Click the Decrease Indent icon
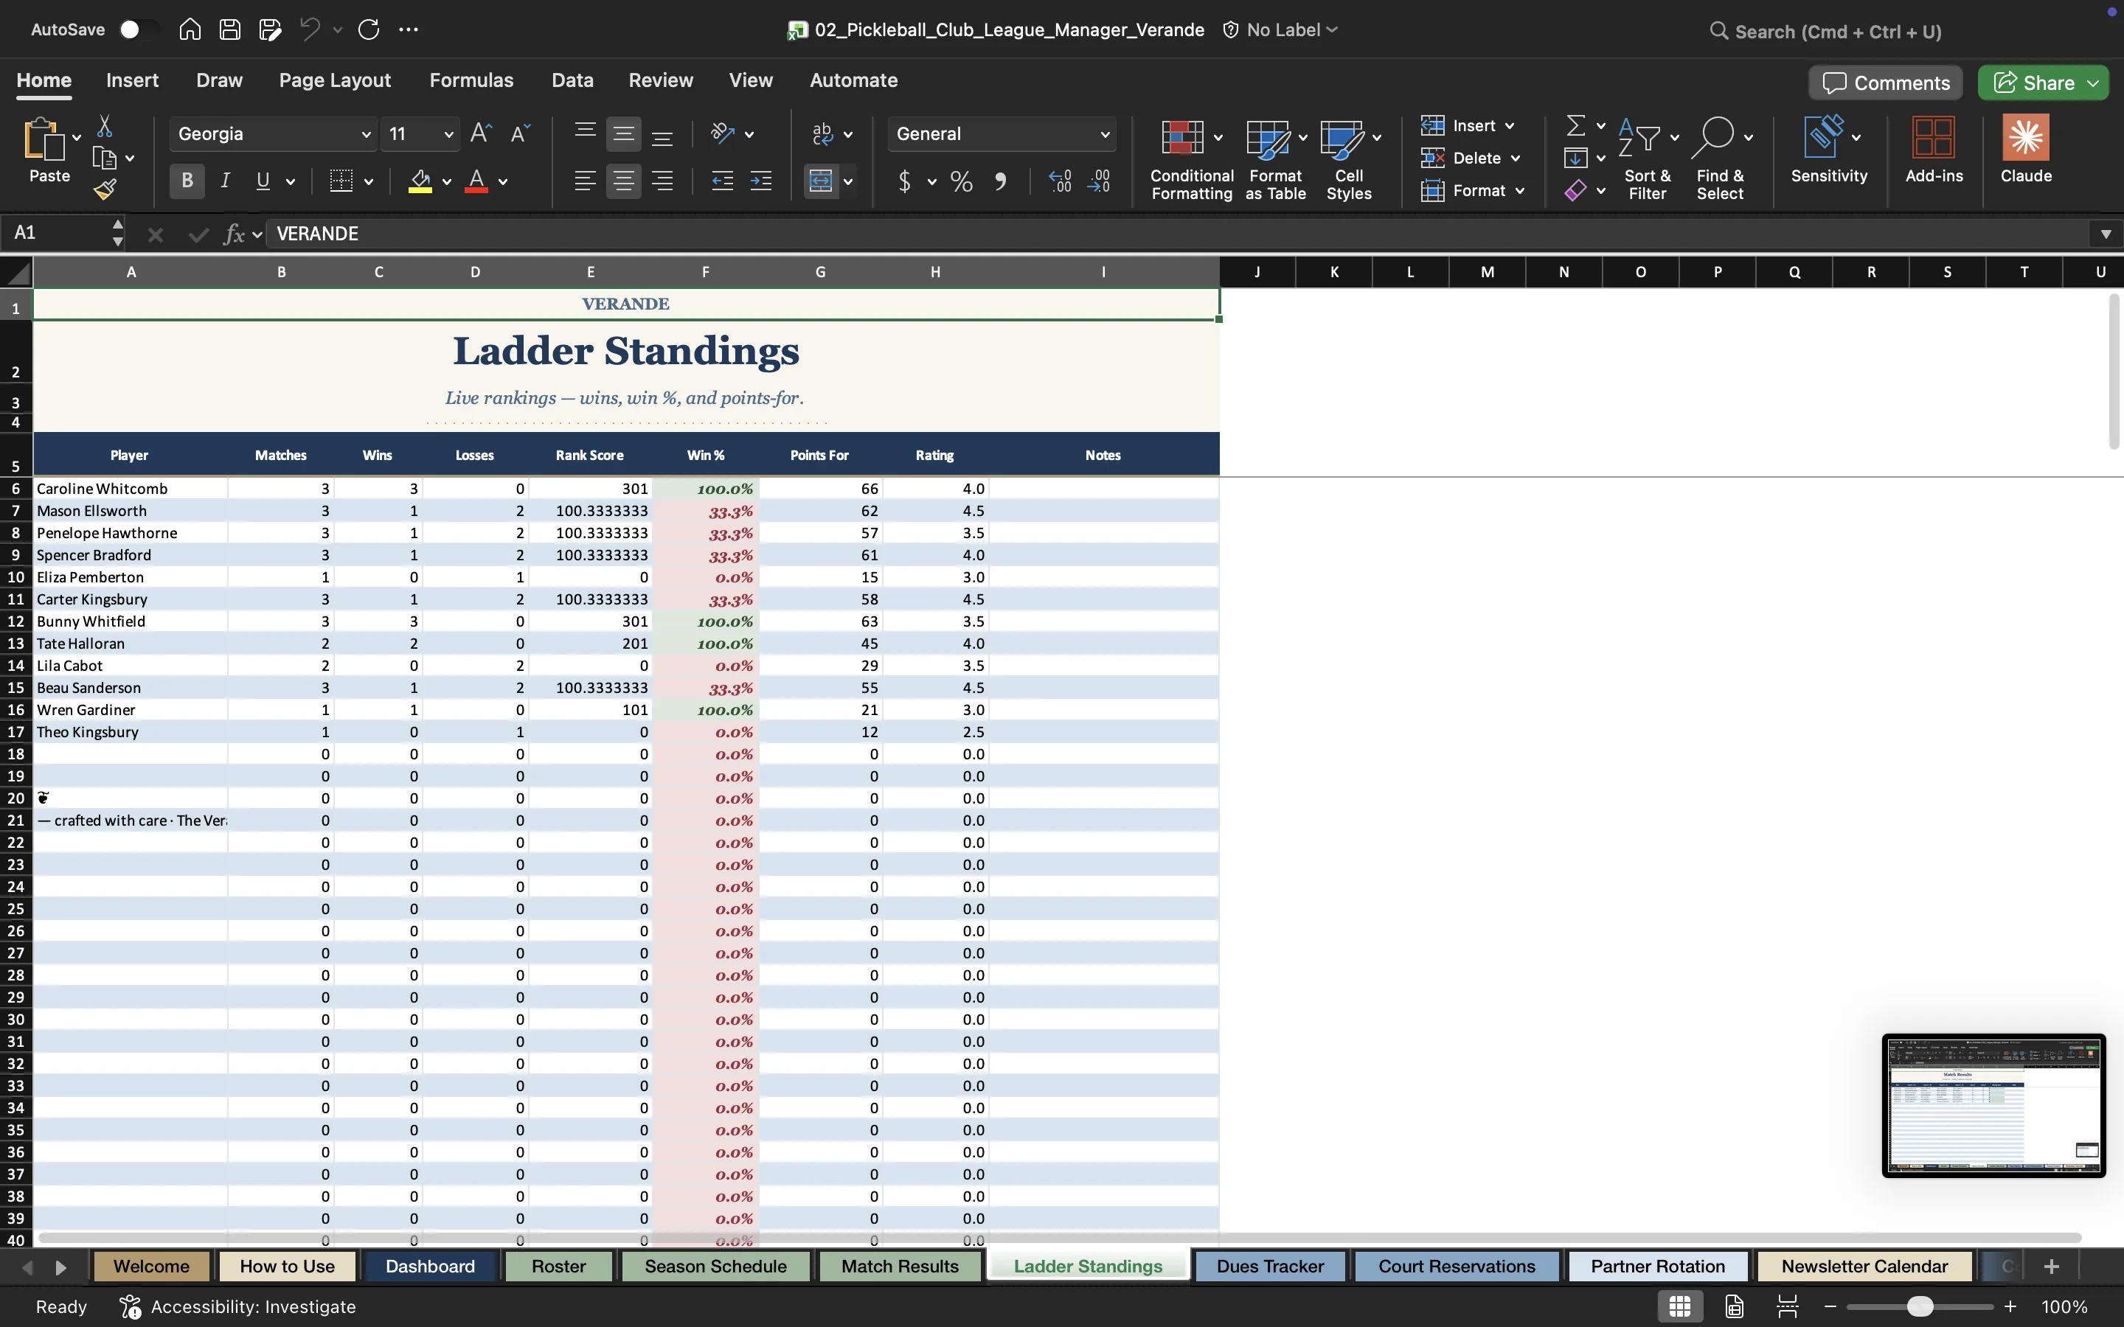Image resolution: width=2124 pixels, height=1327 pixels. (722, 181)
